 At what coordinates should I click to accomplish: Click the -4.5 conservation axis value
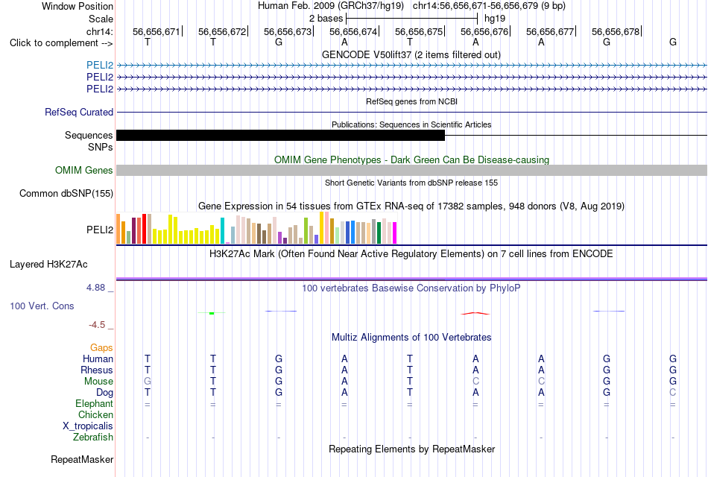[97, 325]
